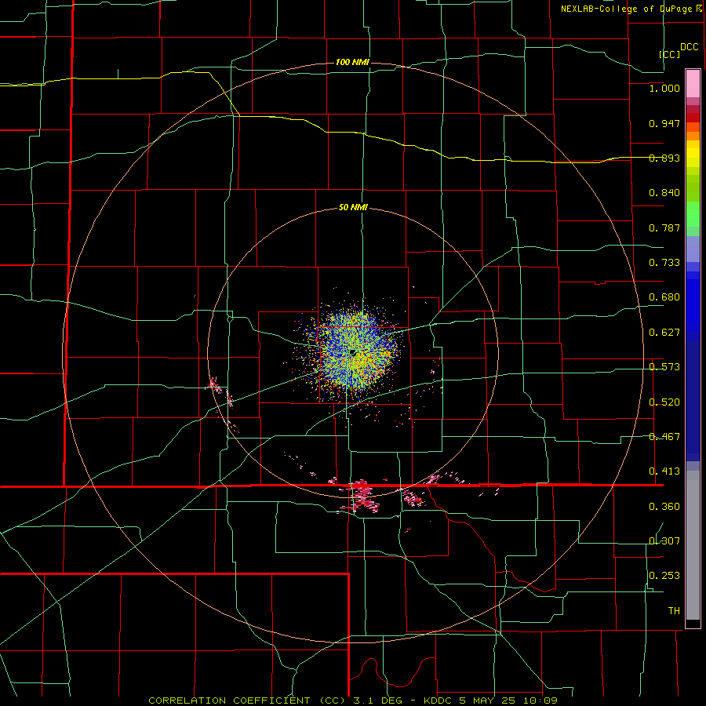This screenshot has height=706, width=706.
Task: Click the 0.253 scale value
Action: pyautogui.click(x=664, y=576)
